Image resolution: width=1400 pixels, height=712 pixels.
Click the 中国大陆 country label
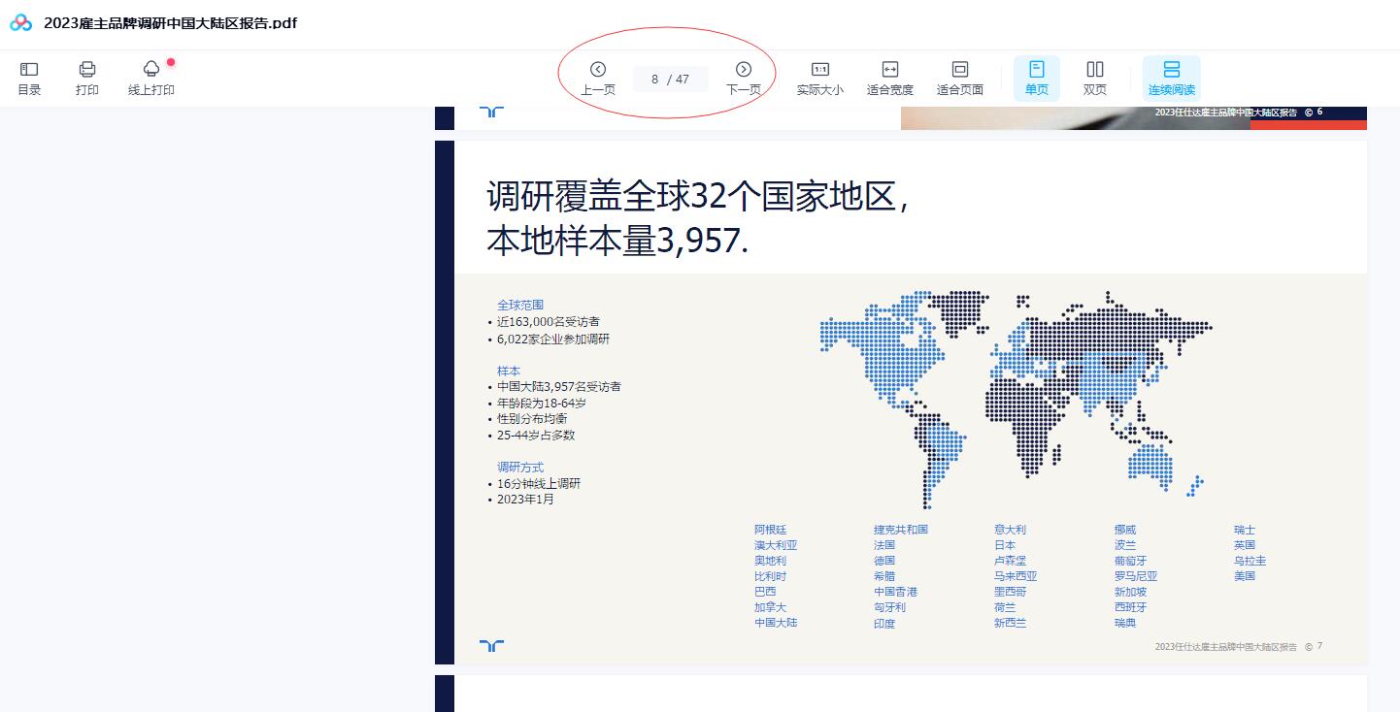[x=776, y=623]
